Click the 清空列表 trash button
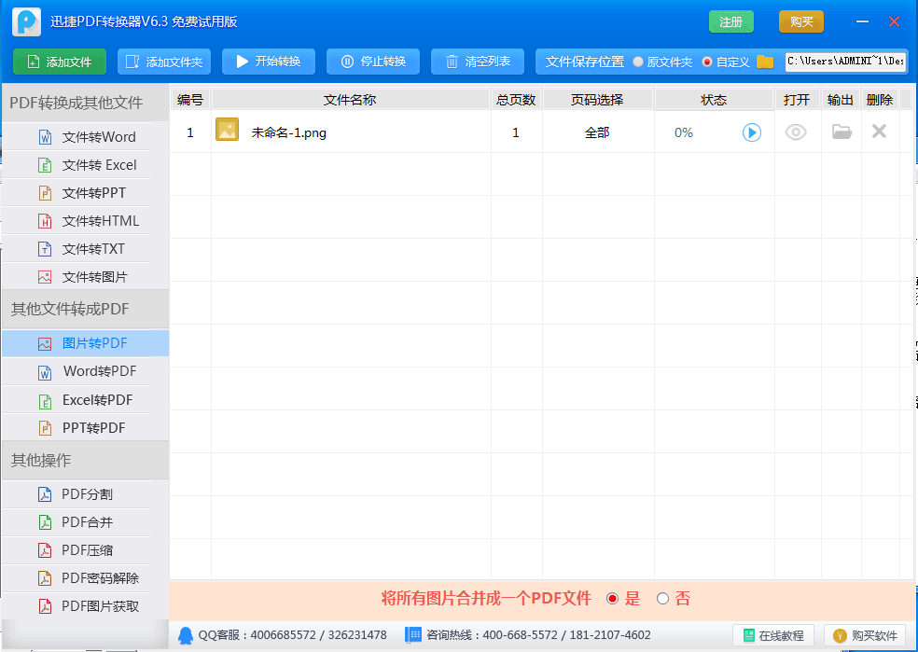This screenshot has height=652, width=918. point(478,62)
